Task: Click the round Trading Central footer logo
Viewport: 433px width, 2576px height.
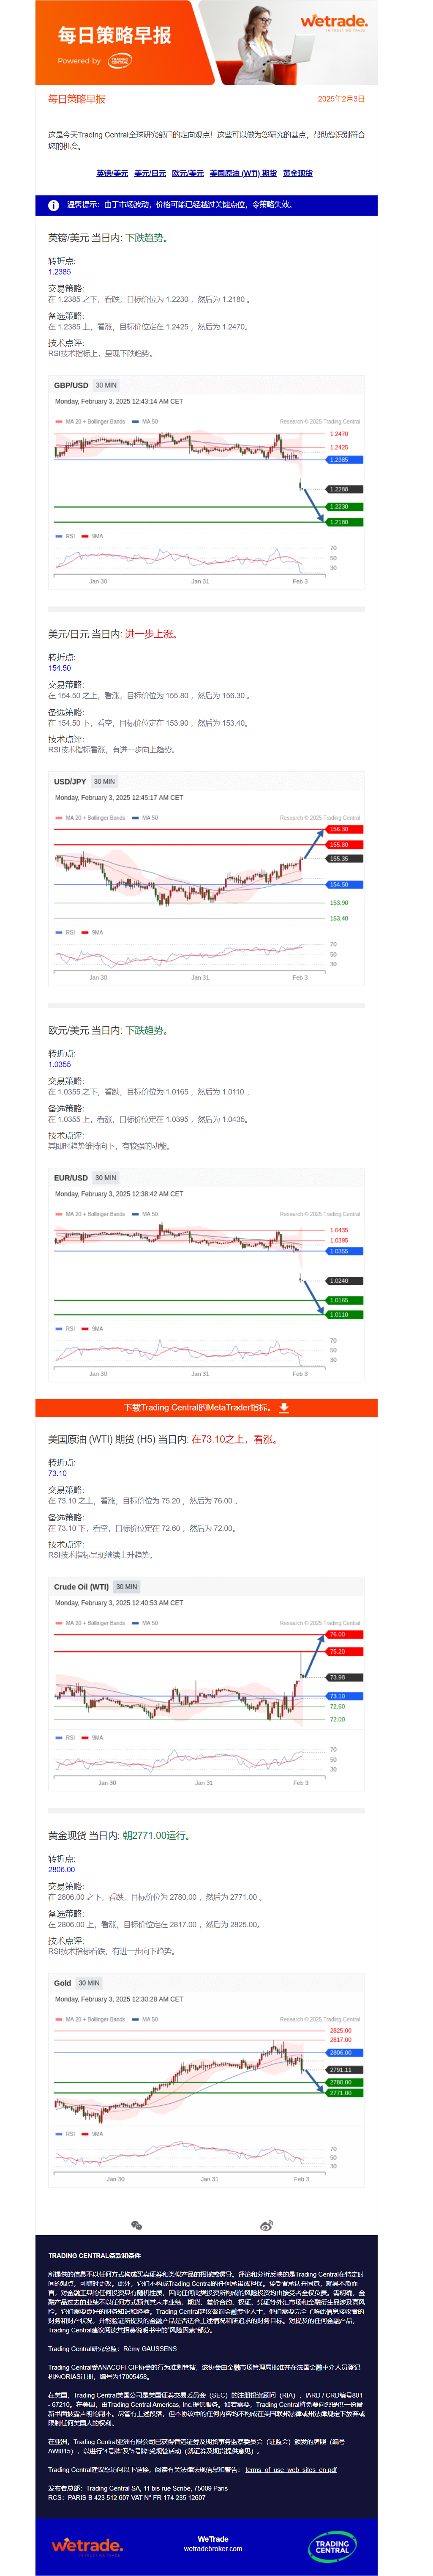Action: click(332, 2545)
